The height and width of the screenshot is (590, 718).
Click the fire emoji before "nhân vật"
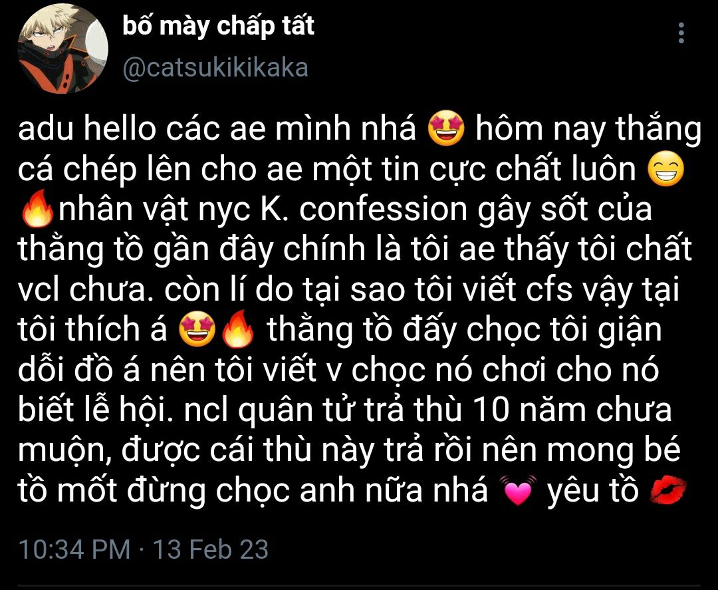(37, 209)
